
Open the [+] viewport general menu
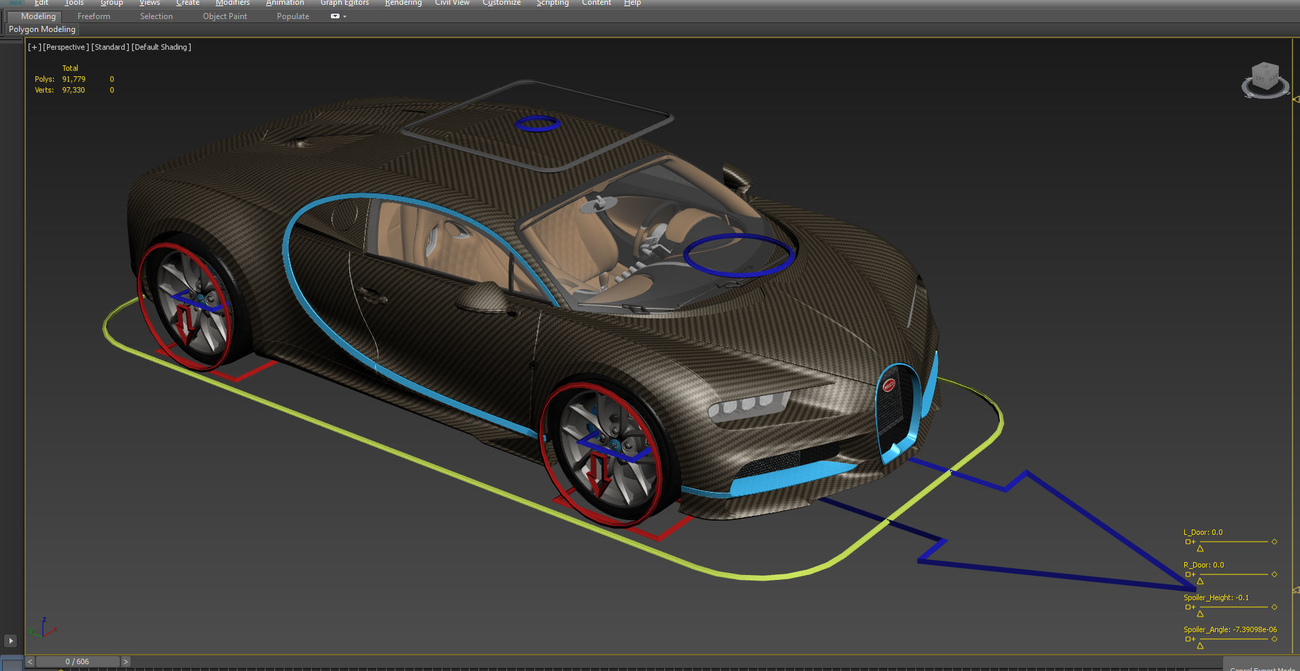click(34, 47)
